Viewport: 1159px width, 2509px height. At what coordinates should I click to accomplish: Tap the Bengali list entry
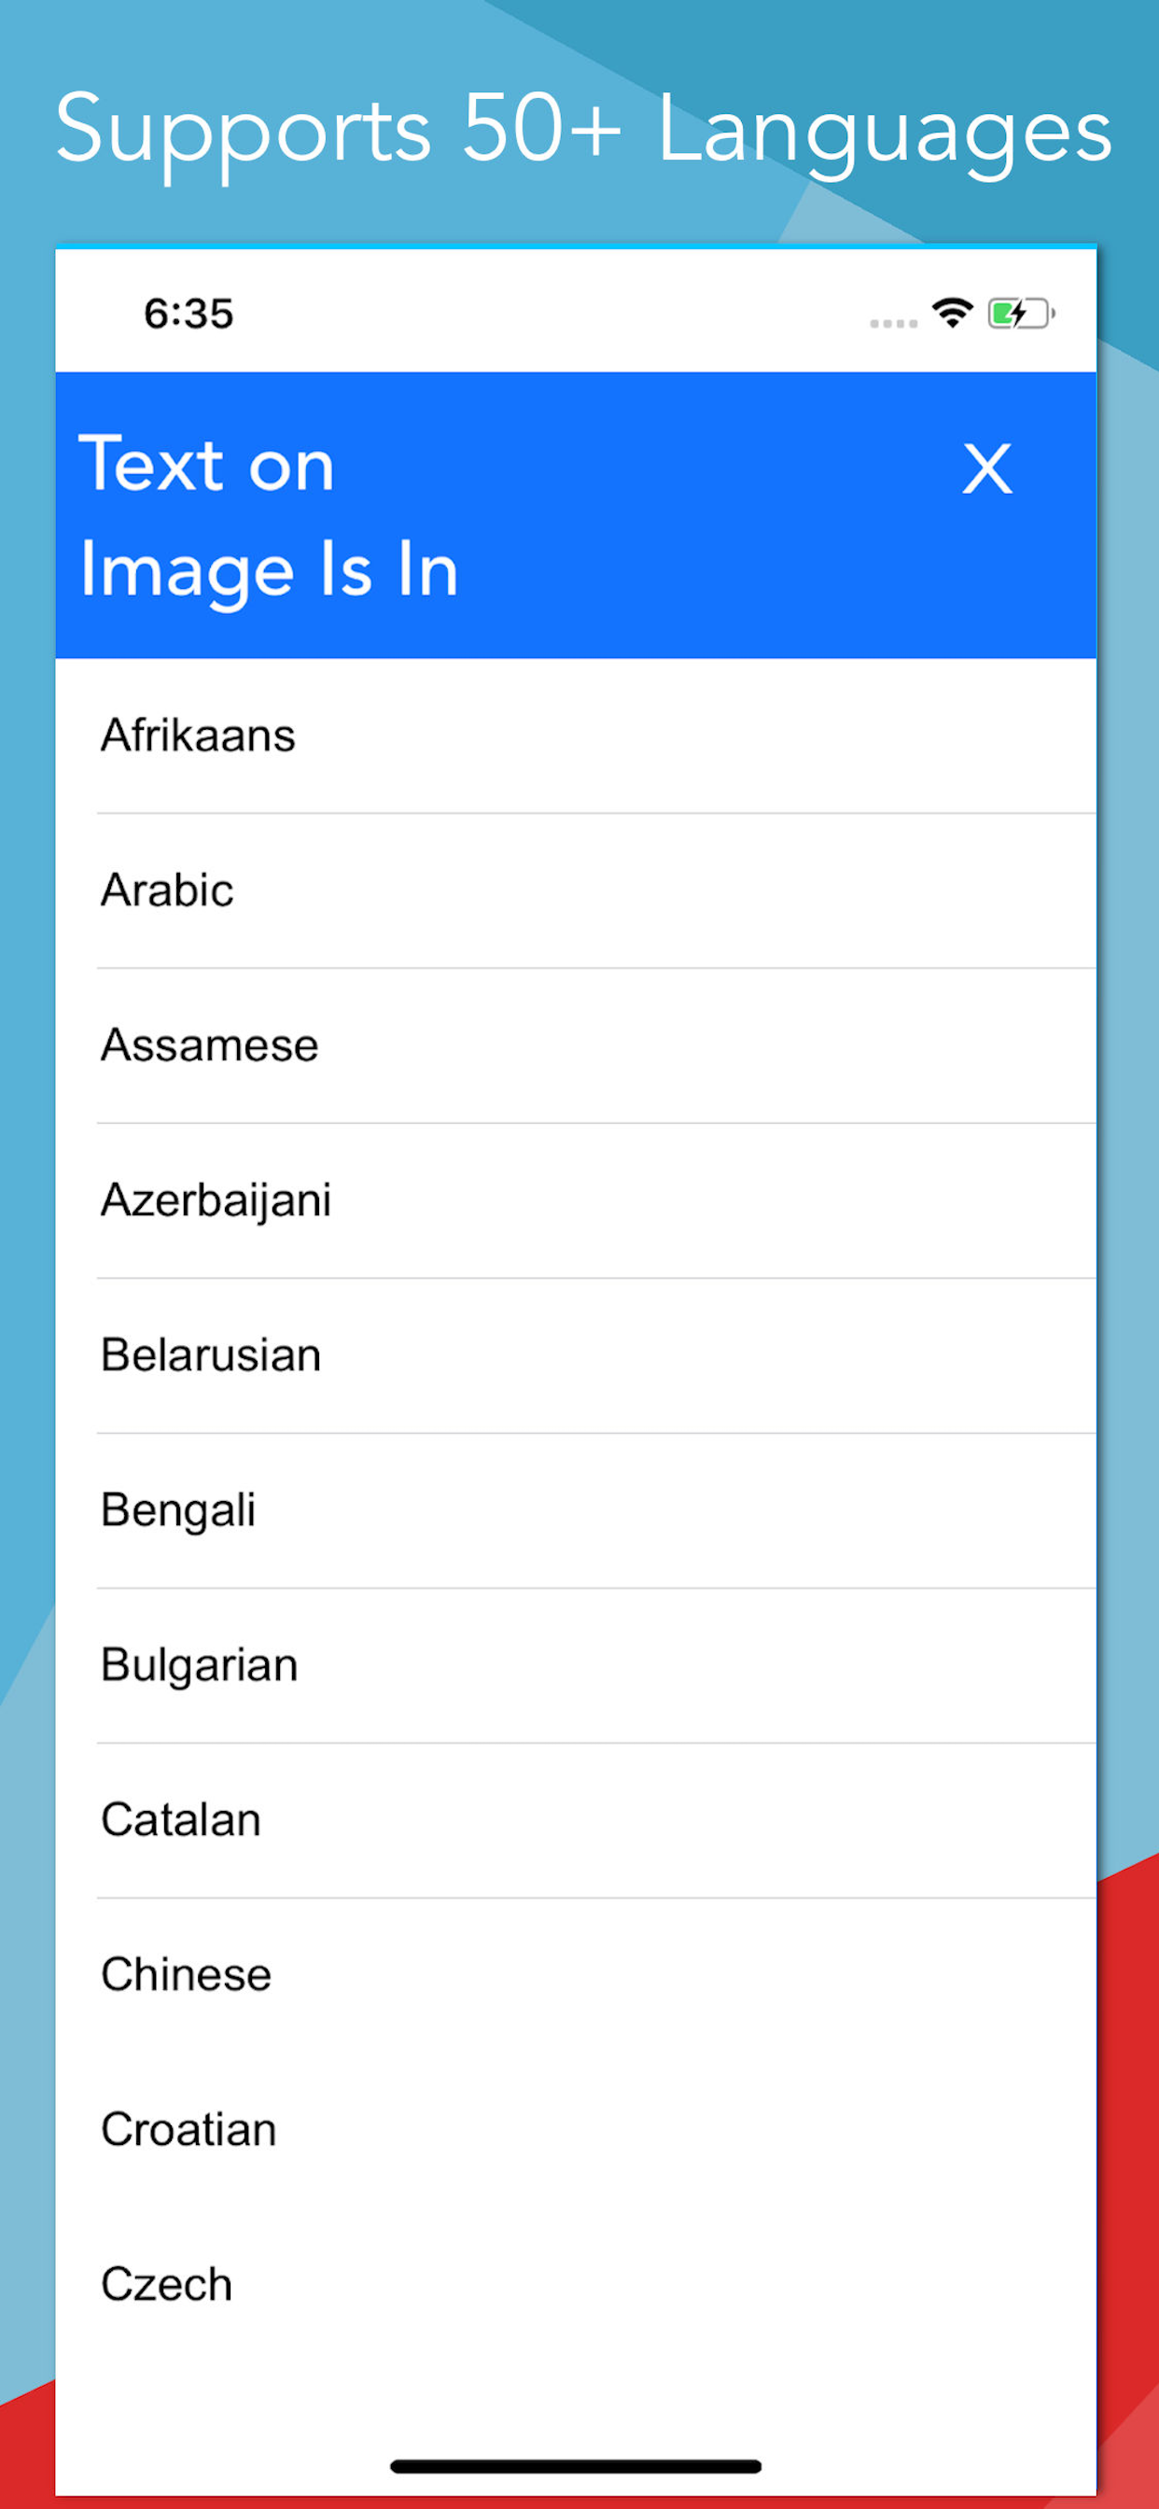point(576,1509)
